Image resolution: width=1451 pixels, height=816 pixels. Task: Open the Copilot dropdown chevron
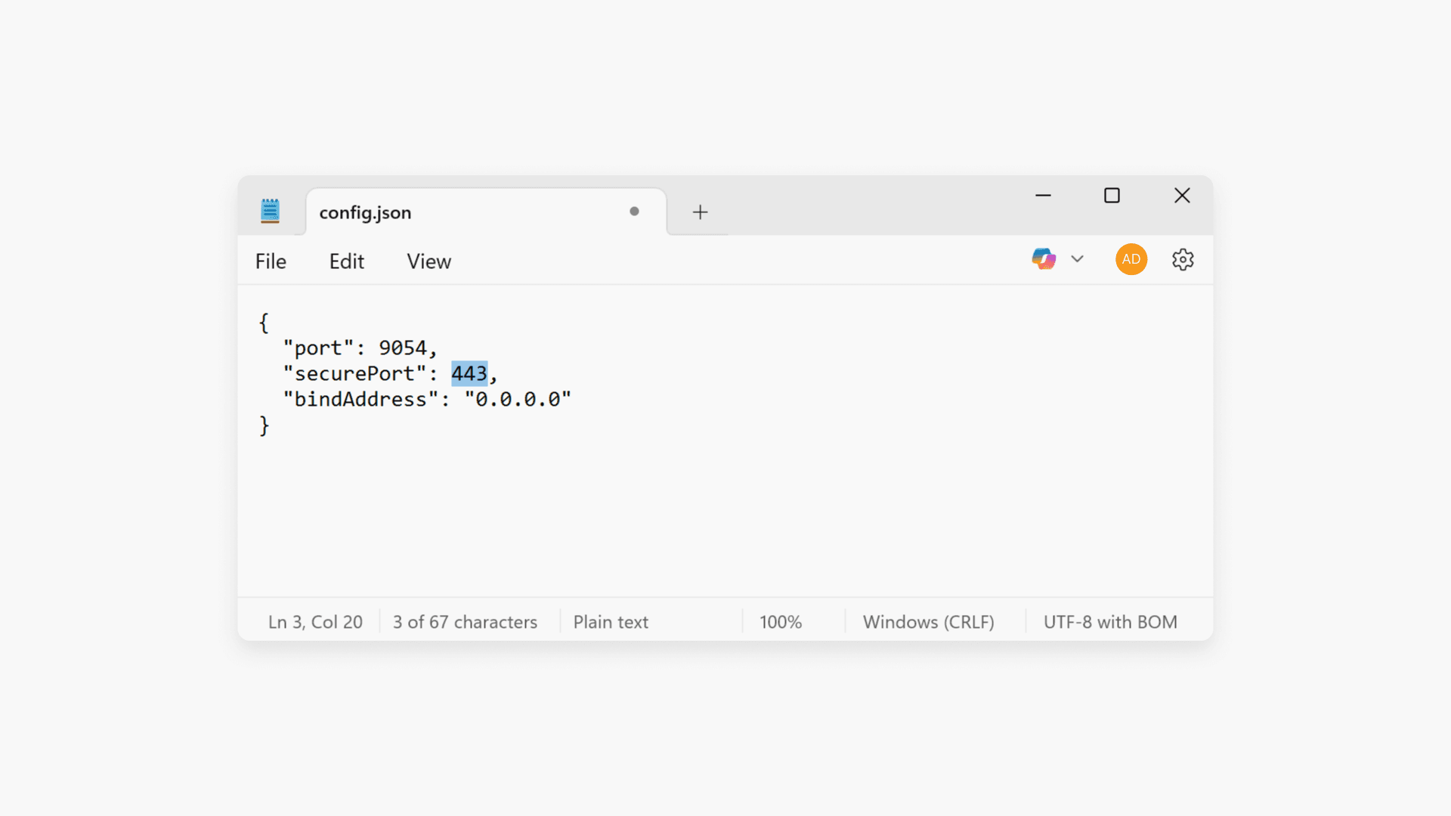pos(1077,258)
